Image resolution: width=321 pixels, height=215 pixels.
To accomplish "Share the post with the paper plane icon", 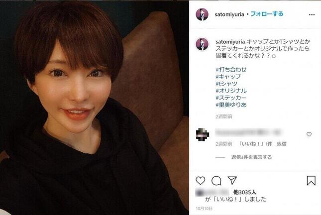I will (x=232, y=180).
